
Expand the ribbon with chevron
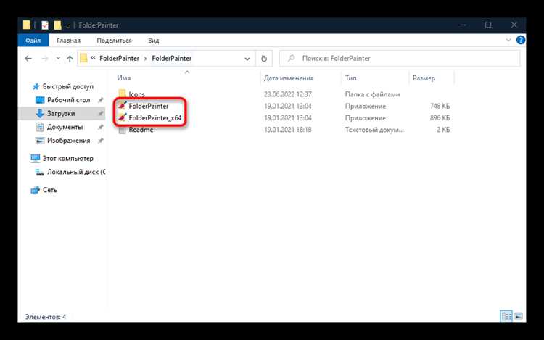click(x=508, y=40)
